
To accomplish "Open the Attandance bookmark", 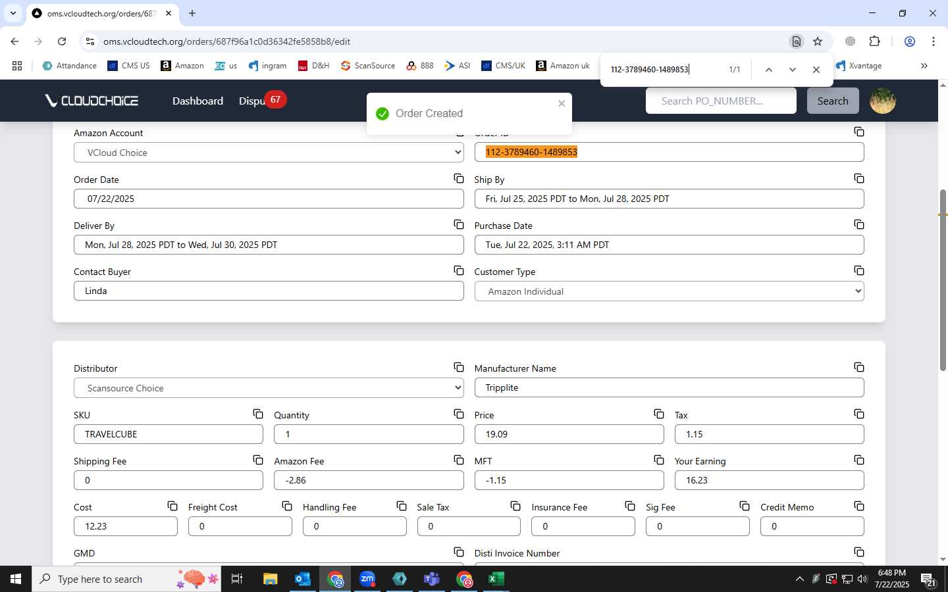I will click(69, 66).
